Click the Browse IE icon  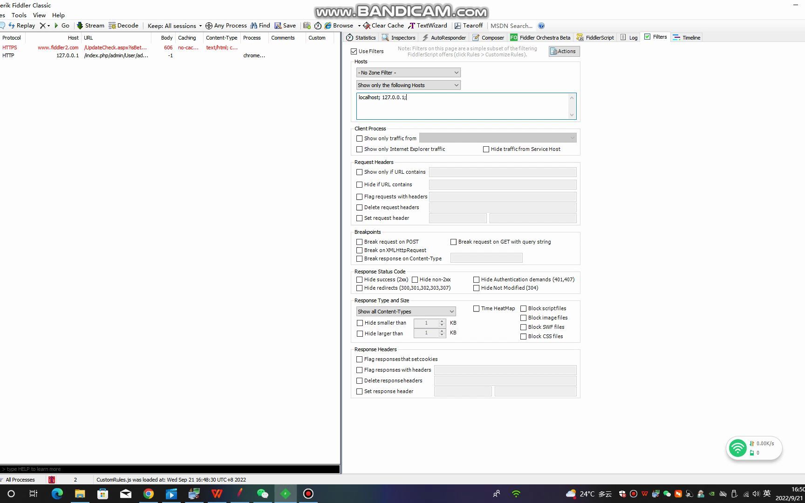(x=328, y=26)
